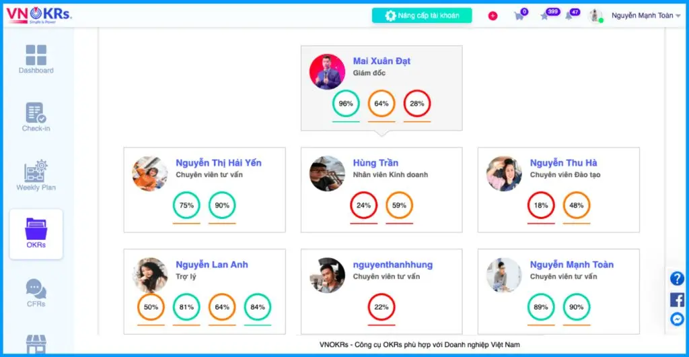689x357 pixels.
Task: View notifications bell with 47 badge
Action: pyautogui.click(x=569, y=16)
